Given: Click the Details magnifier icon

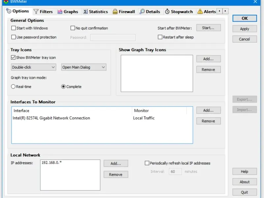Looking at the screenshot, I should [142, 12].
